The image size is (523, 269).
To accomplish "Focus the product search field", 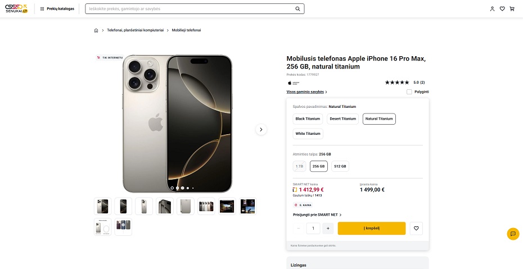I will pyautogui.click(x=190, y=9).
